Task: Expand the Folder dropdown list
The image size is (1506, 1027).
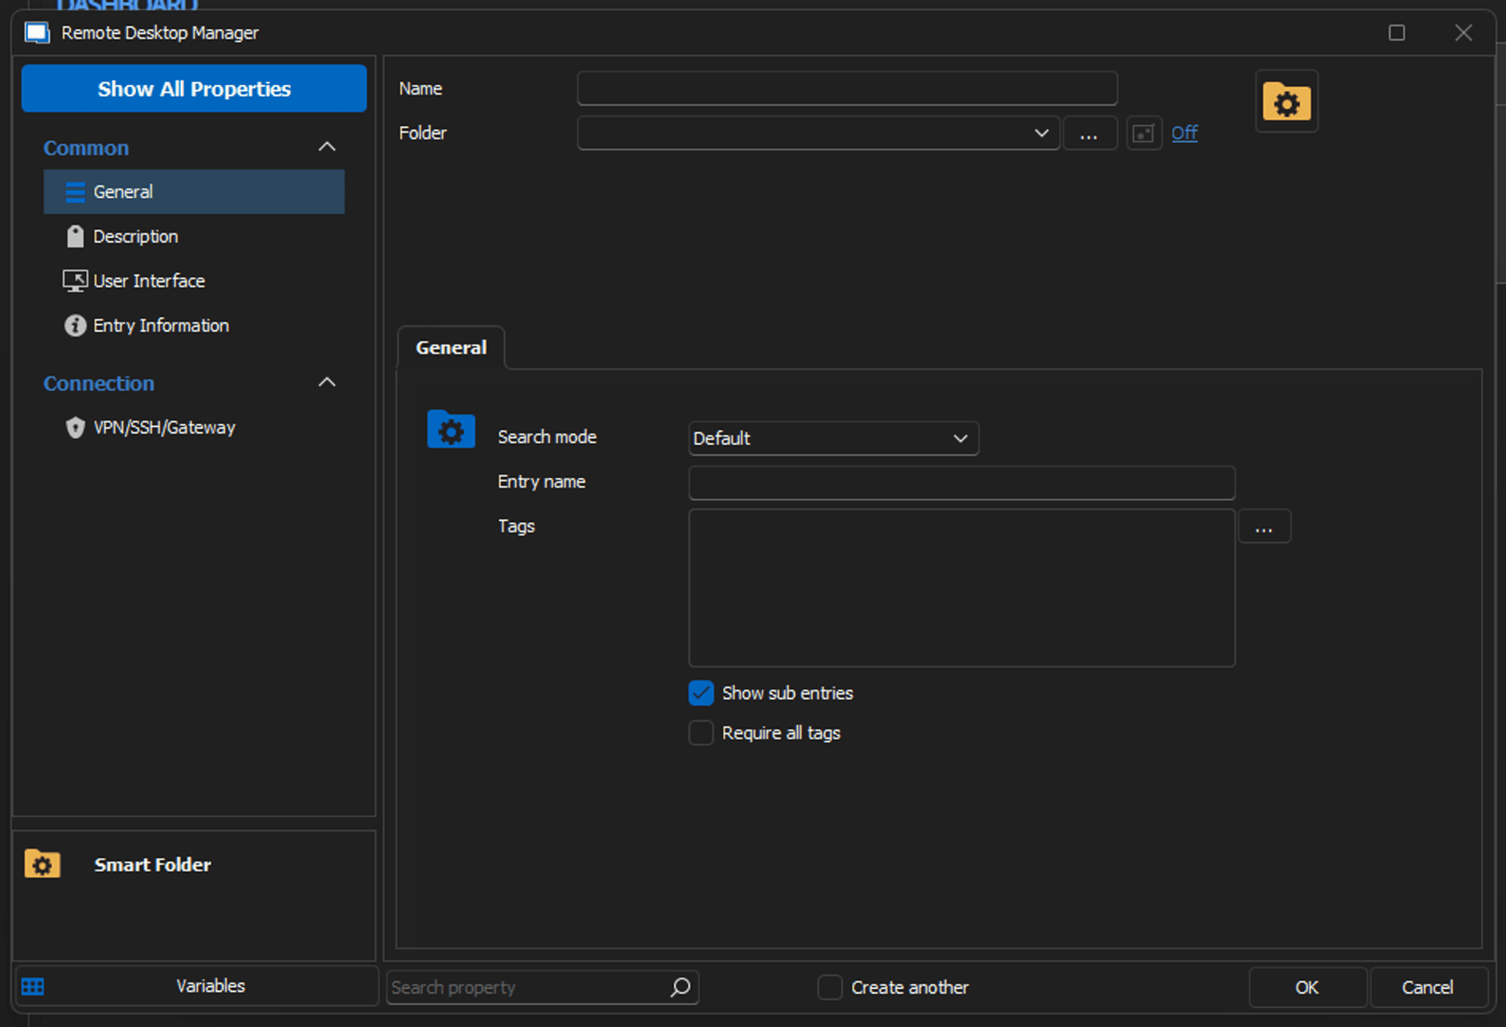Action: point(1041,133)
